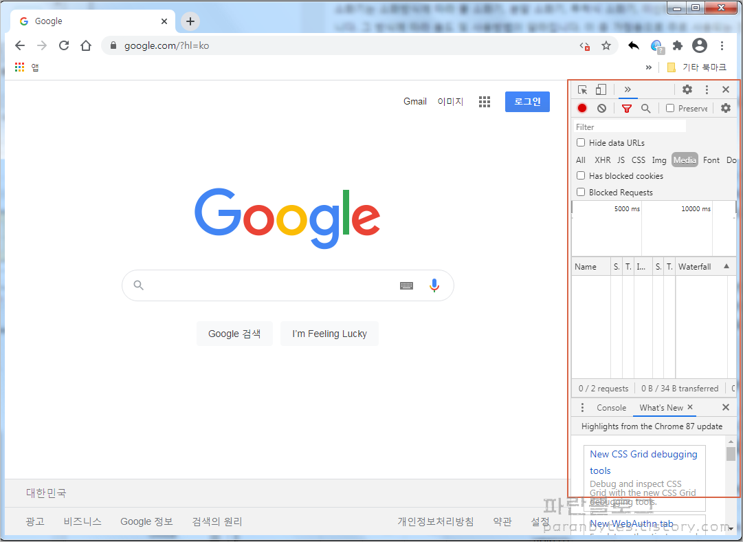Check Hide data URLs
Screen dimensions: 743x542
tap(581, 142)
